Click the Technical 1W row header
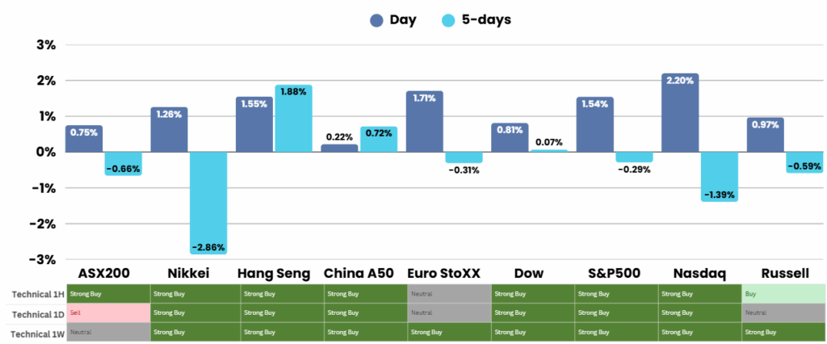Viewport: 827px width, 344px height. pos(34,331)
